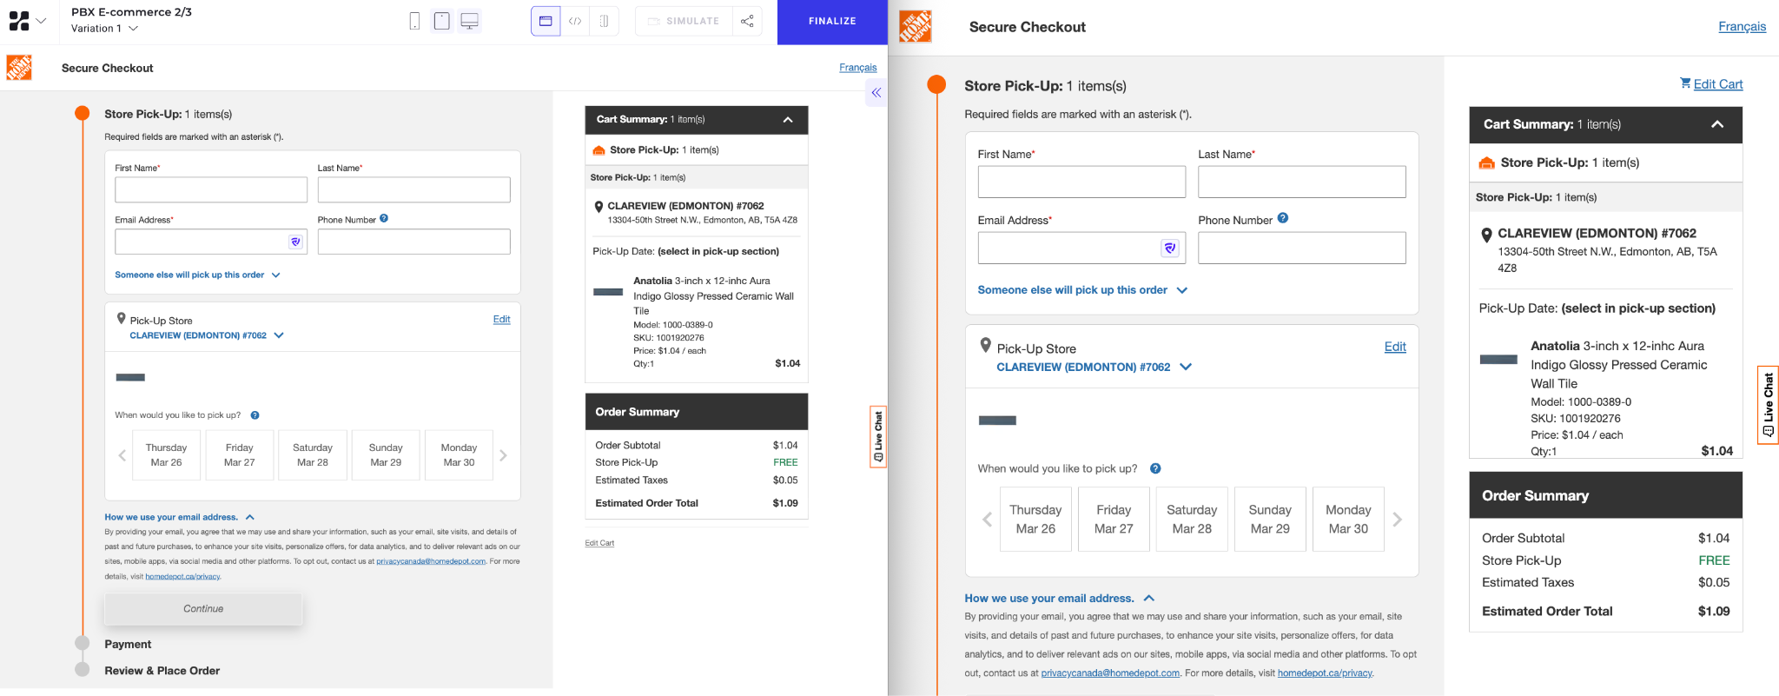Expand 'Someone else will pick up' in right window

coord(1081,290)
